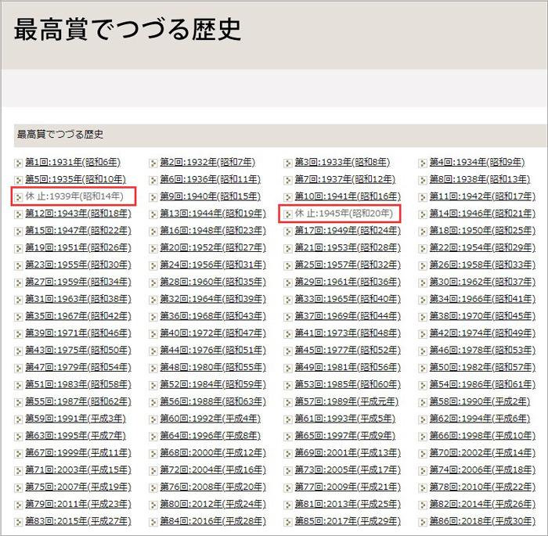View 第53回:1985年(昭和60年)
The height and width of the screenshot is (536, 548).
tap(348, 385)
